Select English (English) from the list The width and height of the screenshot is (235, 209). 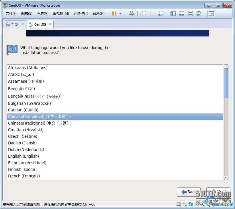tap(115, 156)
